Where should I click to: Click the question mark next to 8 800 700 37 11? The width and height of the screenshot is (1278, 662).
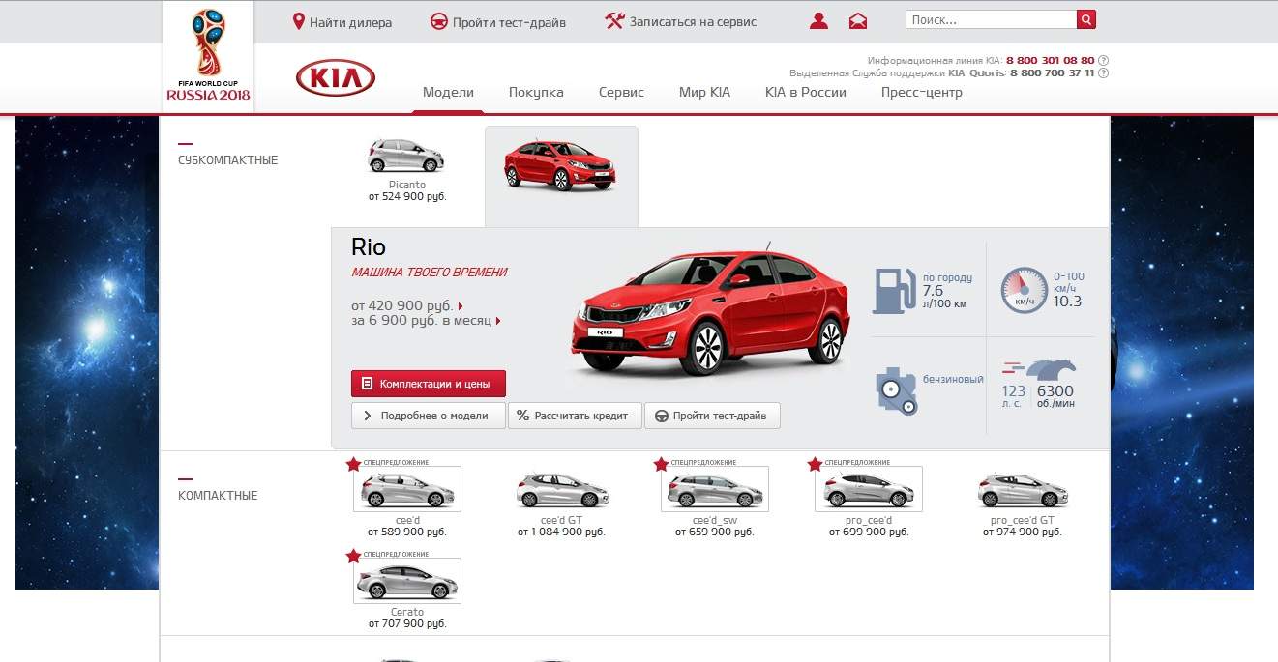click(1104, 72)
